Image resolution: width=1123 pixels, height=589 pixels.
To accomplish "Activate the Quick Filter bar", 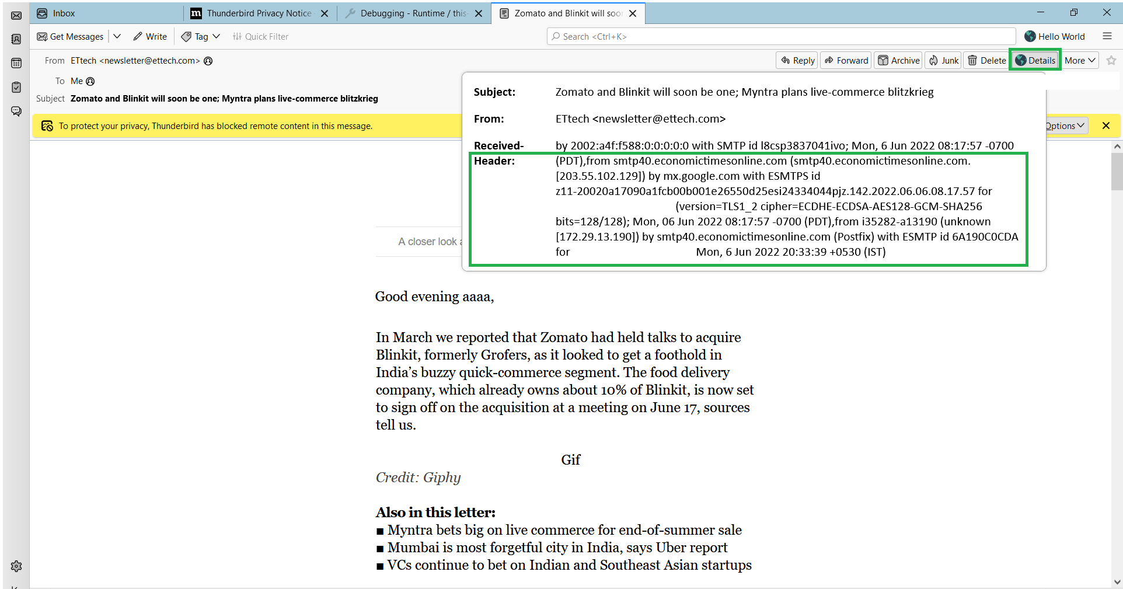I will (x=260, y=36).
